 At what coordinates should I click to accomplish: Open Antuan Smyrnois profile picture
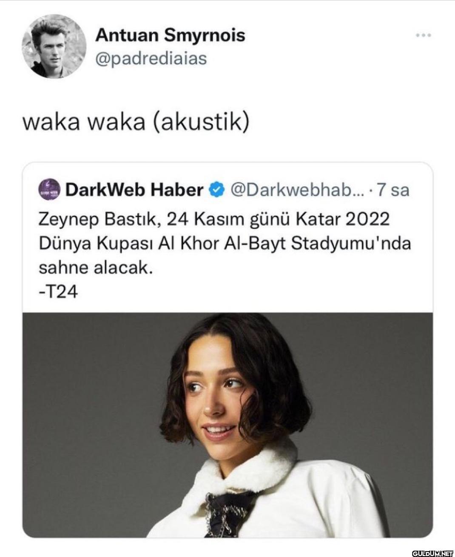(x=54, y=46)
